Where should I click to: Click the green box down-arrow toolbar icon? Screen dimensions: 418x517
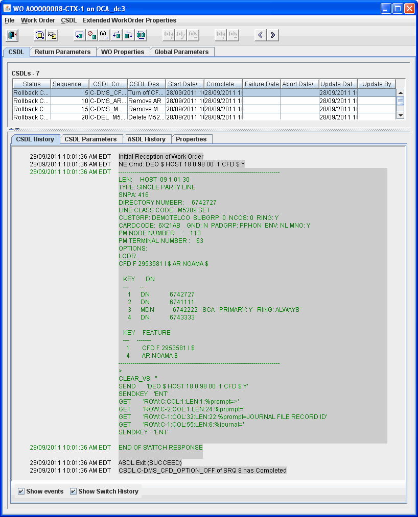pos(128,35)
